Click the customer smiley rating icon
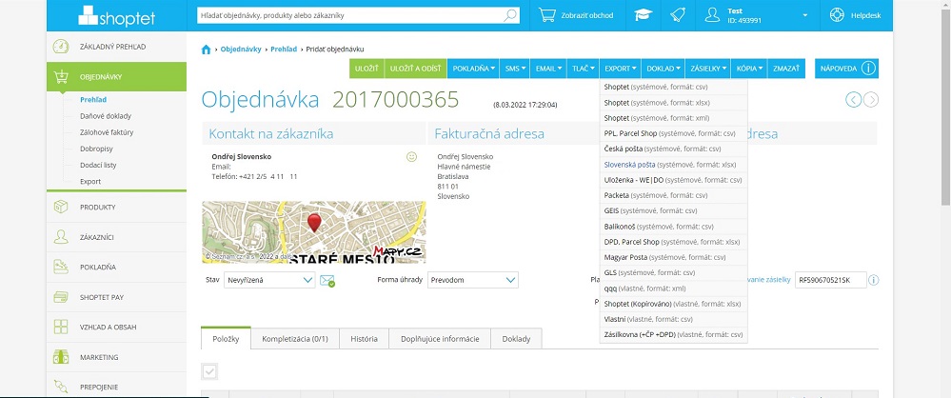 click(x=412, y=157)
